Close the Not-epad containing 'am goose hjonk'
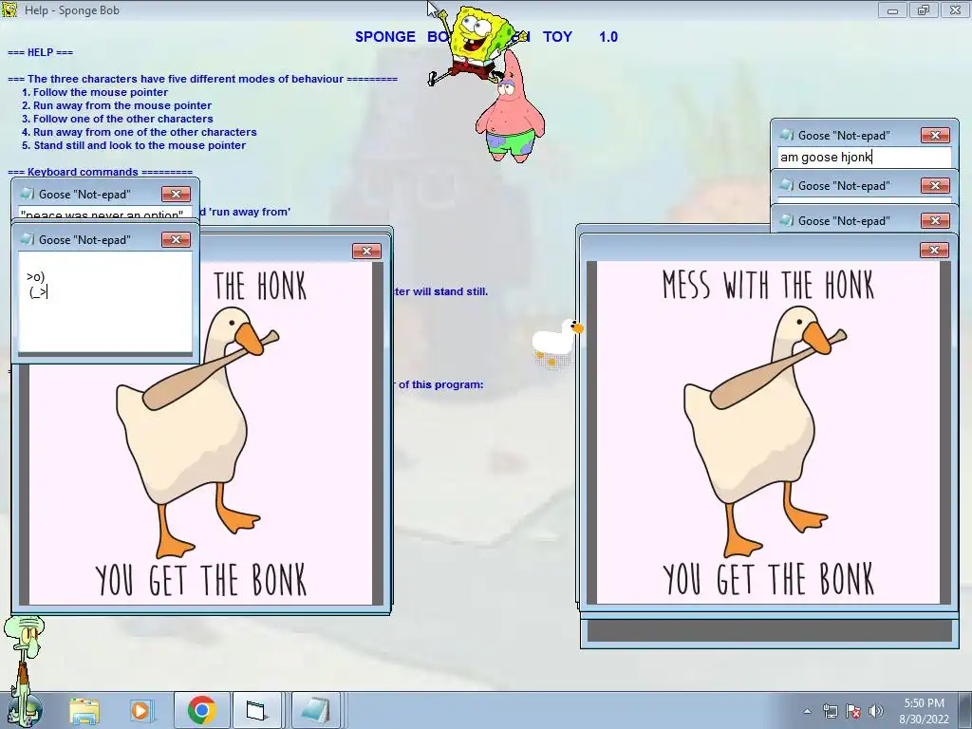 click(935, 135)
